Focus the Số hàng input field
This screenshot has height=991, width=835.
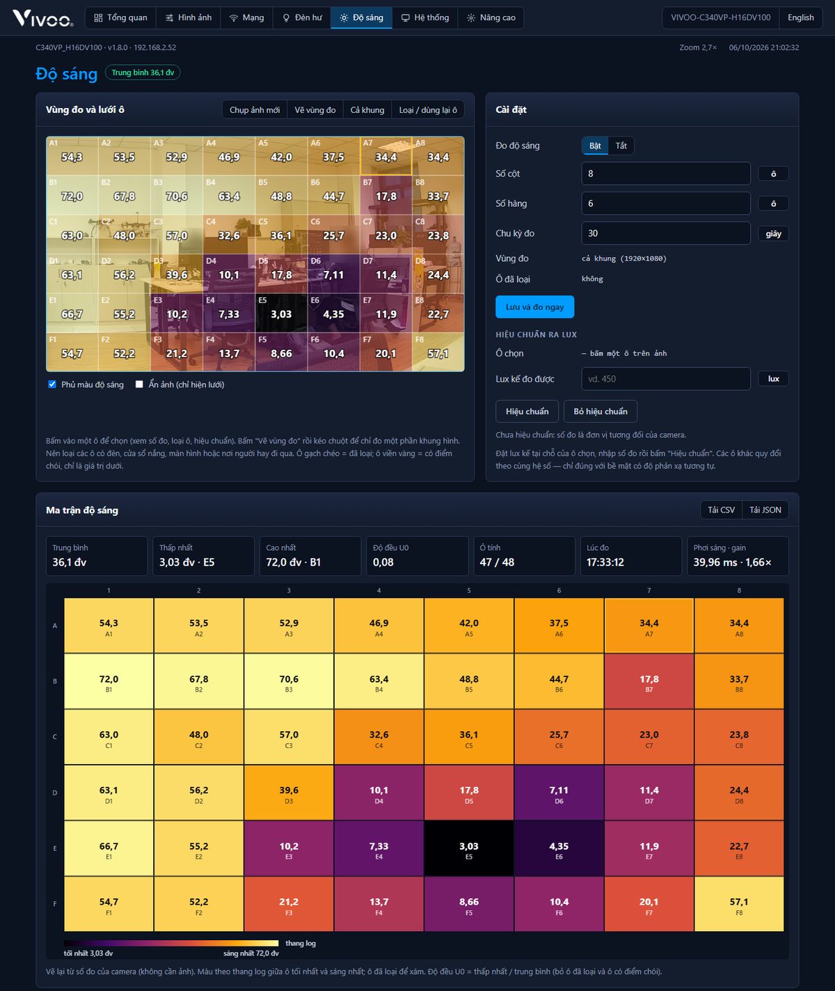click(666, 203)
